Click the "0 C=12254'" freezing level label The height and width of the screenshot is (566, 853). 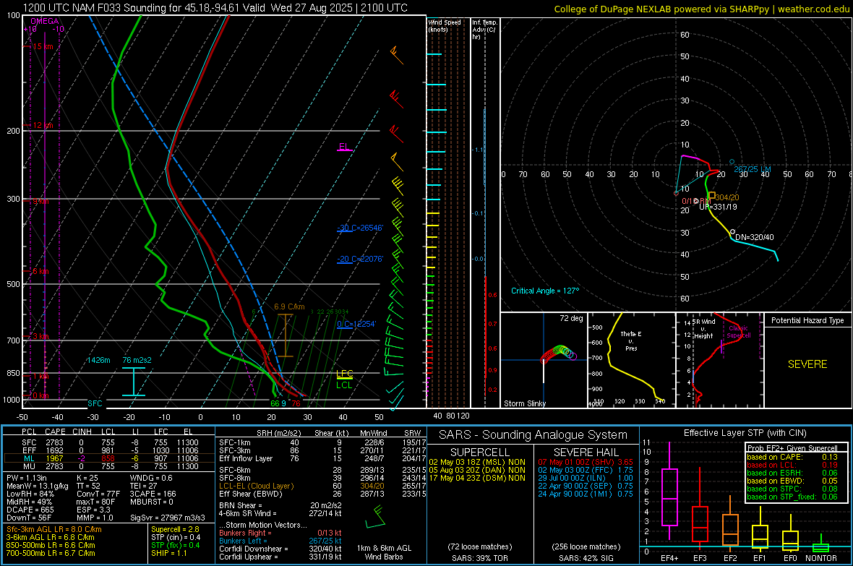point(356,324)
